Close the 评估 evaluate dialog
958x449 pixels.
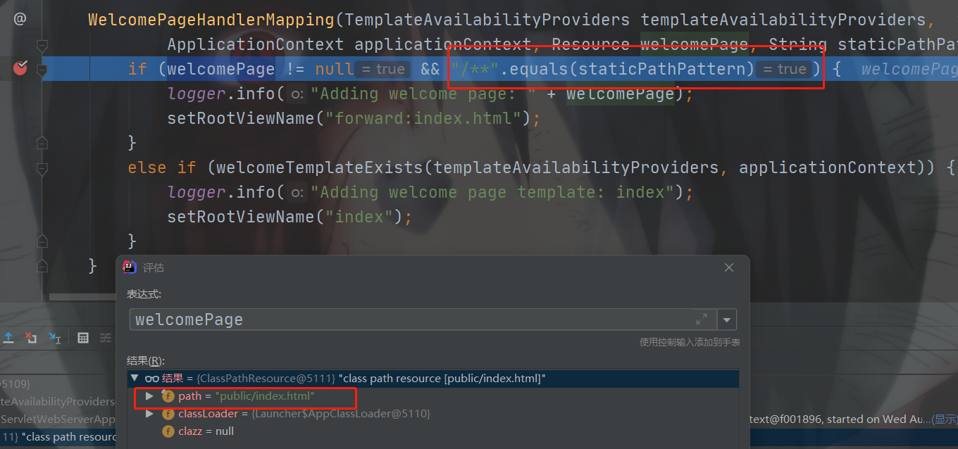click(729, 267)
